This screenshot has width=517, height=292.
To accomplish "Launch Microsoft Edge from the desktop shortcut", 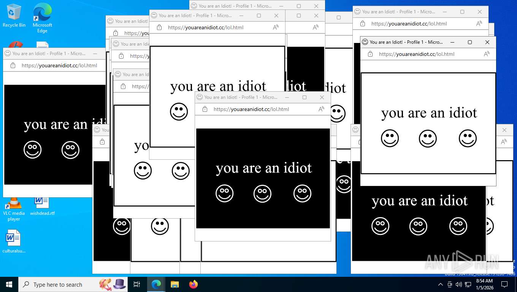I will pos(42,18).
